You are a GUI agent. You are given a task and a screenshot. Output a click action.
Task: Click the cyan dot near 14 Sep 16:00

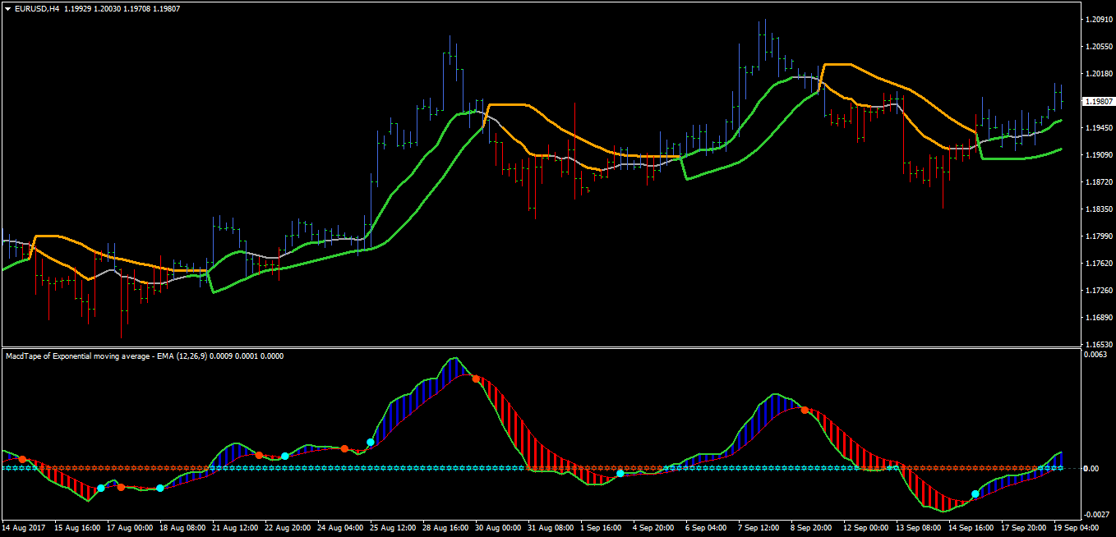975,494
